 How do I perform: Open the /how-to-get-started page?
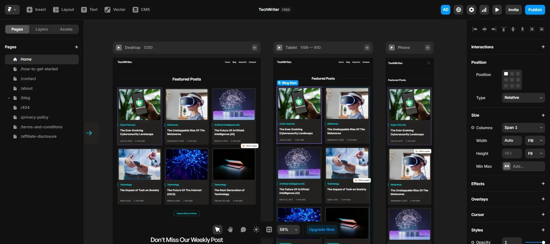tap(42, 69)
